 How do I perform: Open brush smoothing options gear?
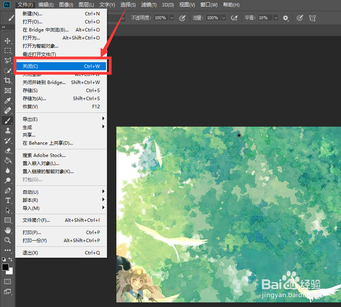pyautogui.click(x=286, y=18)
